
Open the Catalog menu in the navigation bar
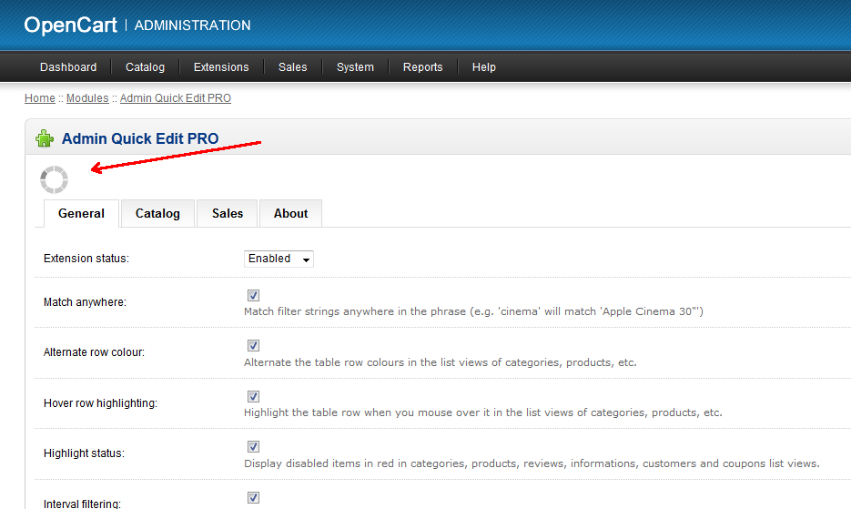[x=145, y=66]
